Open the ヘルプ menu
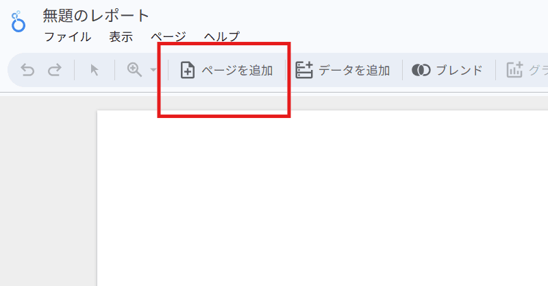This screenshot has height=286, width=548. 222,37
